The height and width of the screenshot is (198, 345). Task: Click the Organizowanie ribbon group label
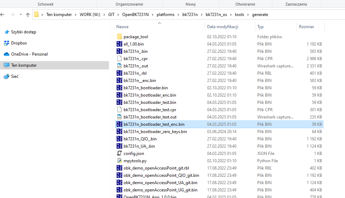[x=130, y=4]
